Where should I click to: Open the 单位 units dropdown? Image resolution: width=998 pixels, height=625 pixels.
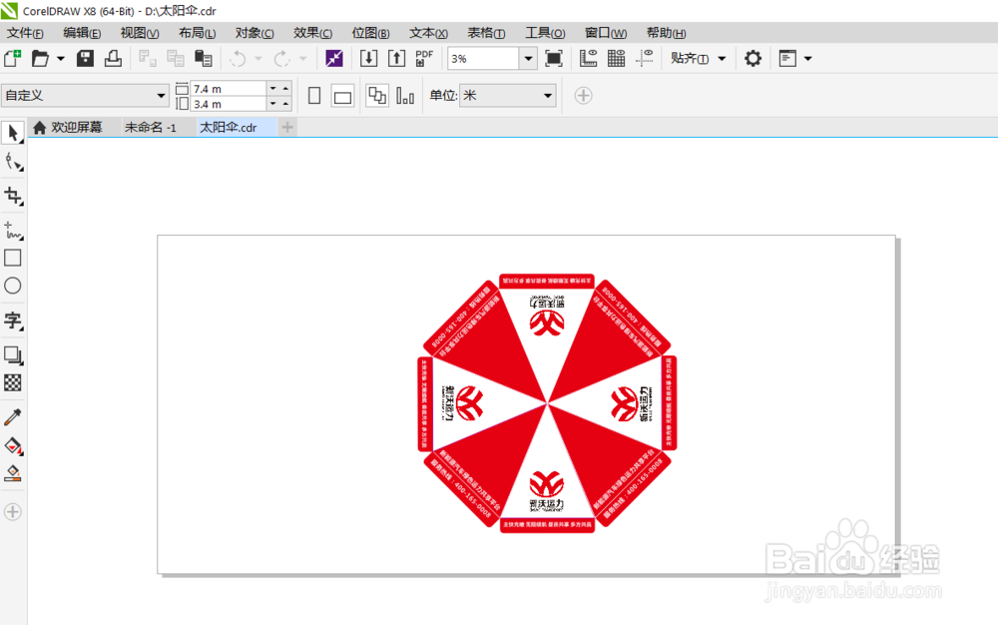click(x=548, y=96)
